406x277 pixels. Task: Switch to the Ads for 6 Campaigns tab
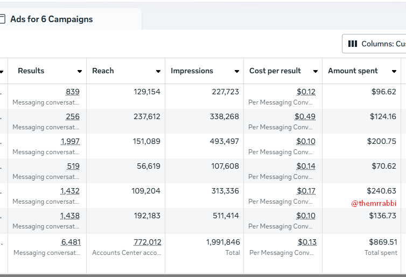coord(51,19)
